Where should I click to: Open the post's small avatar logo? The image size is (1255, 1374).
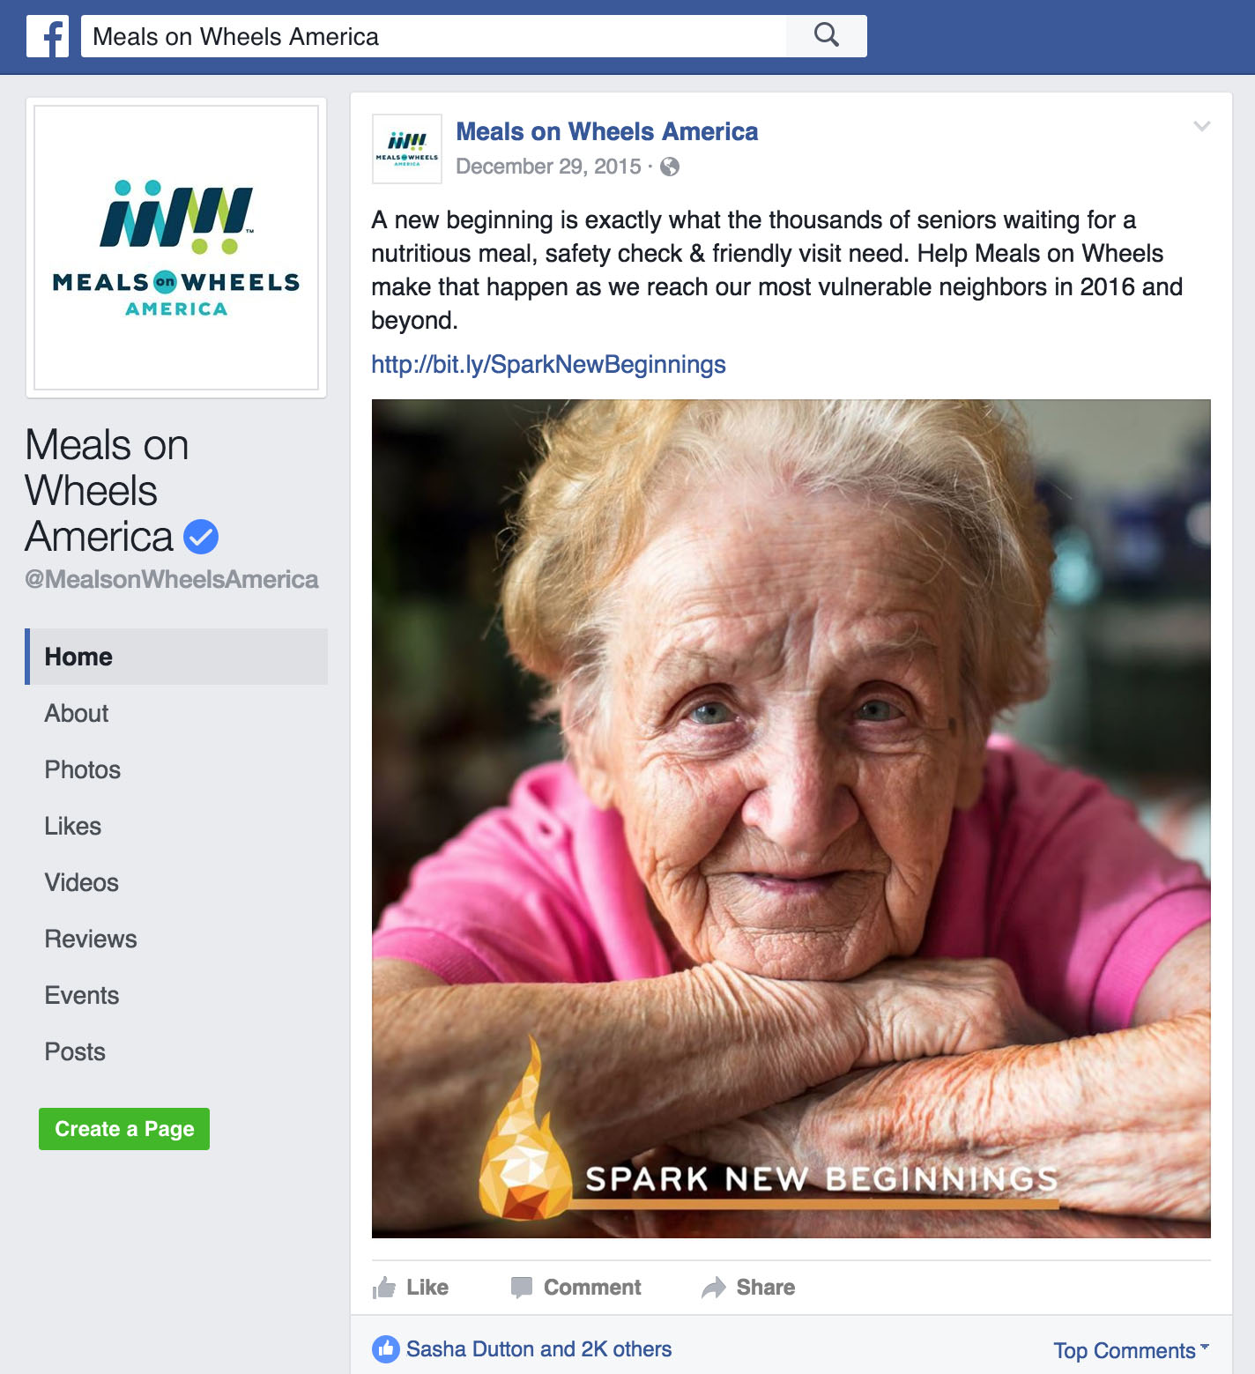(407, 149)
